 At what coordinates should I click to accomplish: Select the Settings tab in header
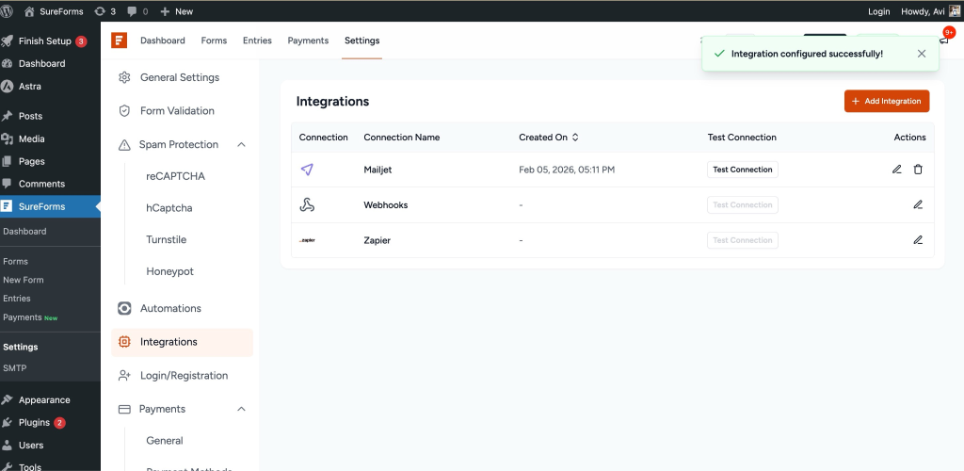pyautogui.click(x=362, y=41)
